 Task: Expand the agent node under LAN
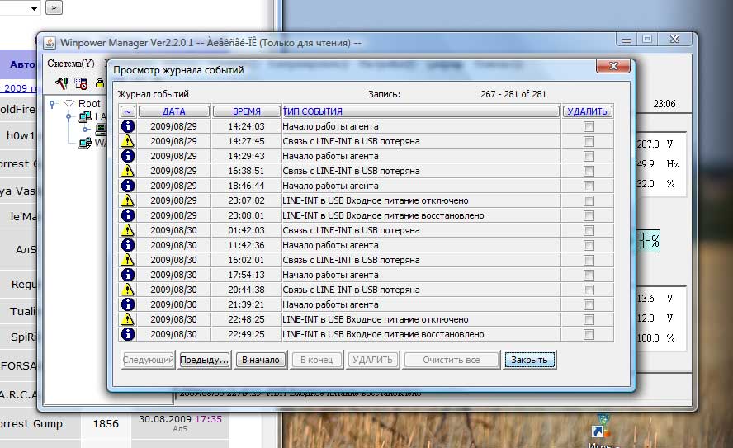pyautogui.click(x=86, y=130)
